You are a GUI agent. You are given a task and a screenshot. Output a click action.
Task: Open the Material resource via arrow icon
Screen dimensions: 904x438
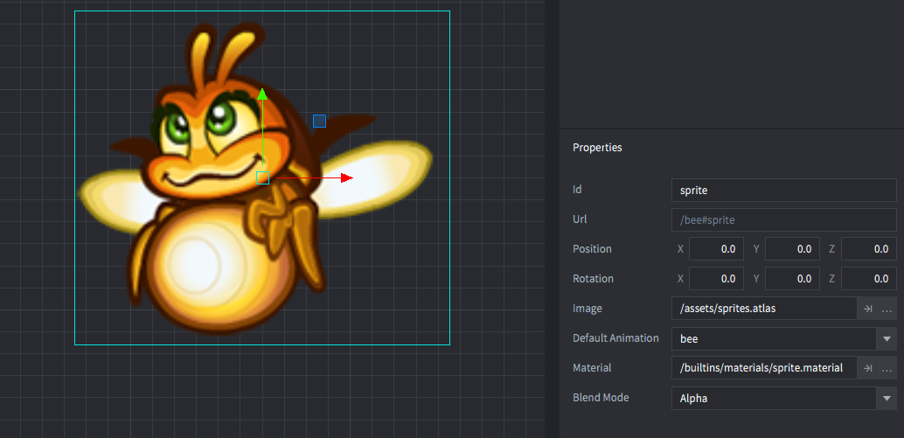[x=867, y=368]
